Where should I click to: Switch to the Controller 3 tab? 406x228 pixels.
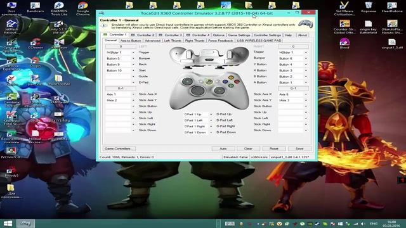[x=171, y=35]
